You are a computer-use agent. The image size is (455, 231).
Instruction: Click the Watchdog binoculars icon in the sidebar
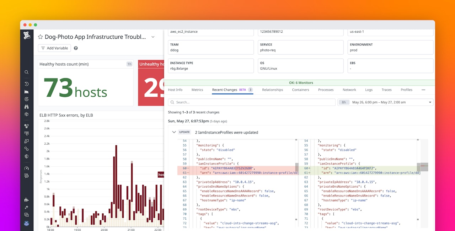27,106
